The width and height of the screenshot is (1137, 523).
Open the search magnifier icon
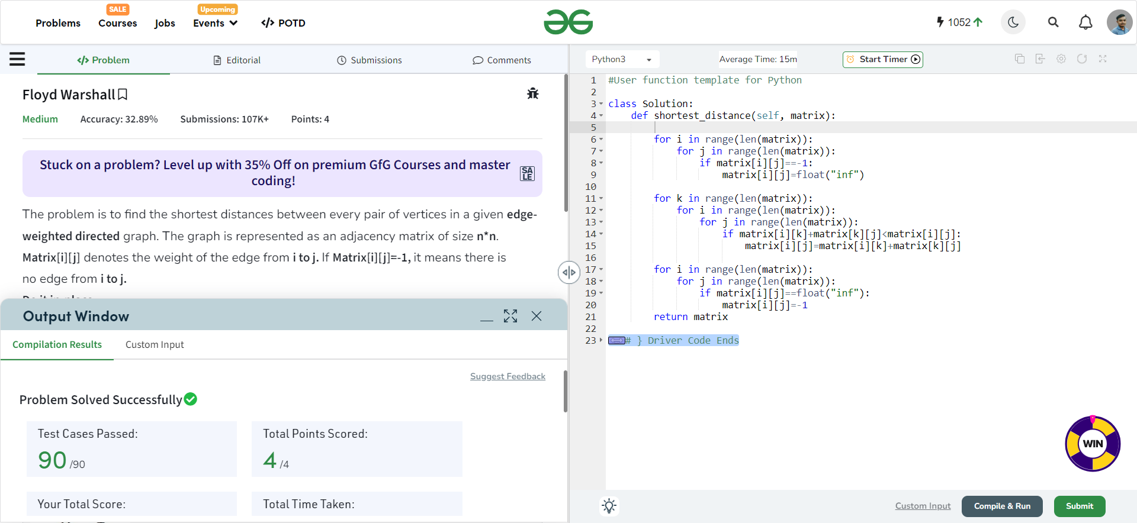[1053, 22]
